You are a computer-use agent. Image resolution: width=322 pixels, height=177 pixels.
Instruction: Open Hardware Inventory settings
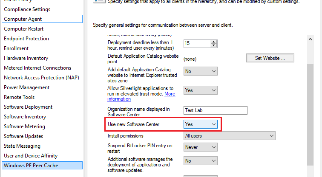click(x=26, y=58)
